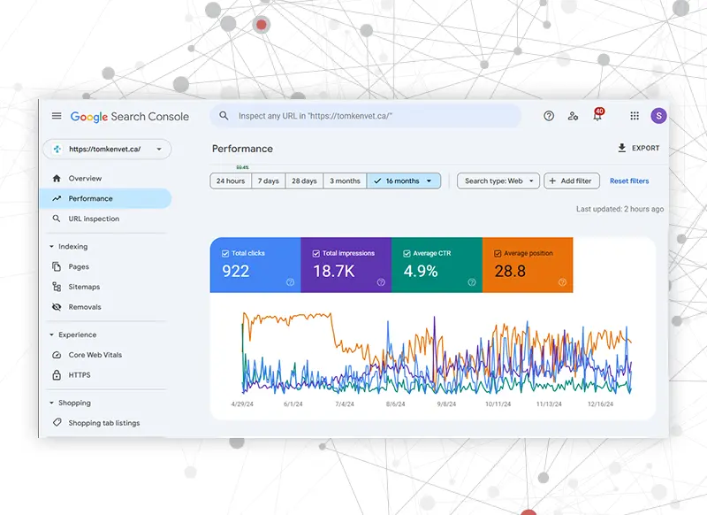Toggle the Total impressions checkbox
The image size is (707, 515).
click(315, 253)
